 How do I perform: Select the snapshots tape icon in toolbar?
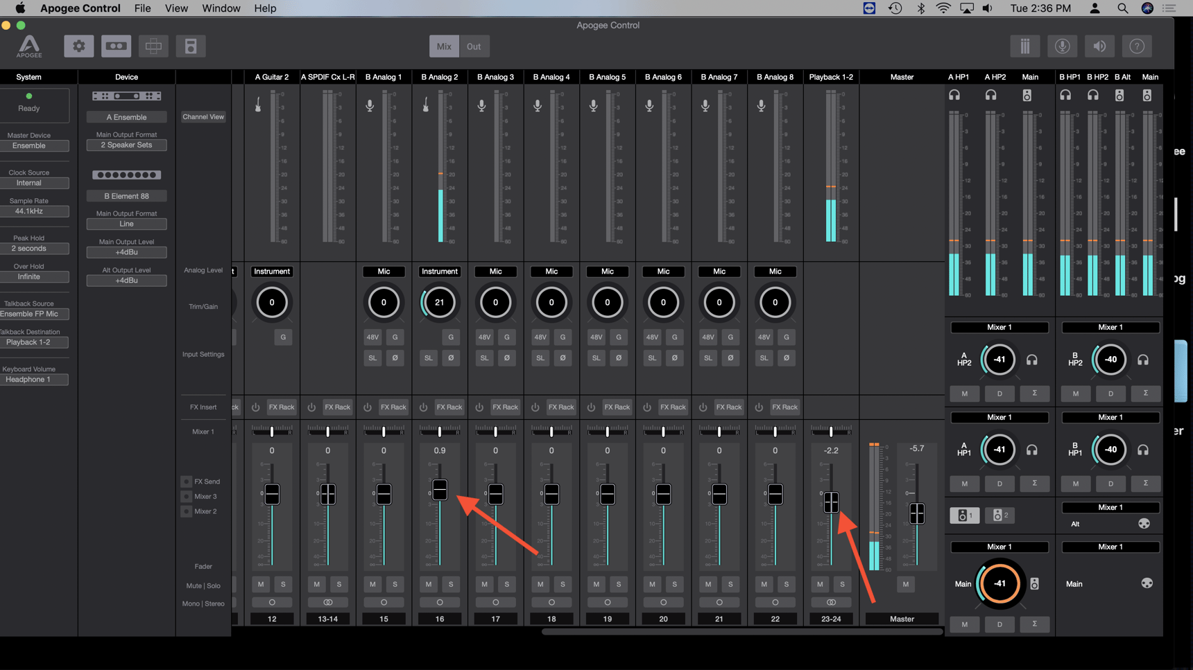(116, 46)
